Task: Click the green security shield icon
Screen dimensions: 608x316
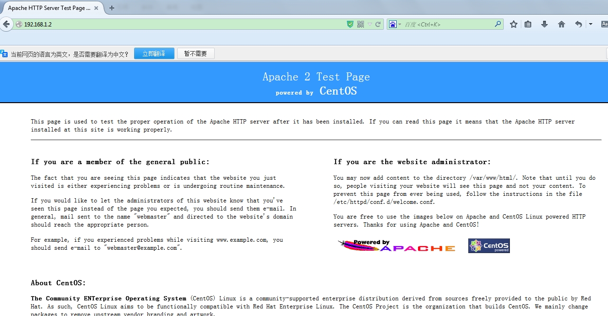Action: [350, 24]
